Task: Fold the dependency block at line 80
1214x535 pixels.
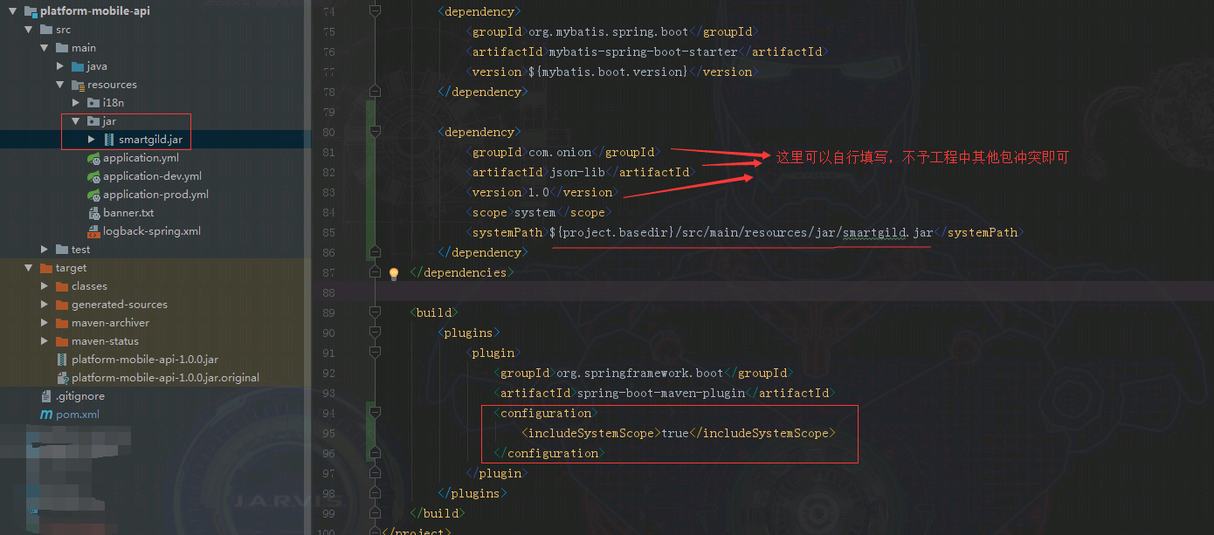Action: (x=375, y=132)
